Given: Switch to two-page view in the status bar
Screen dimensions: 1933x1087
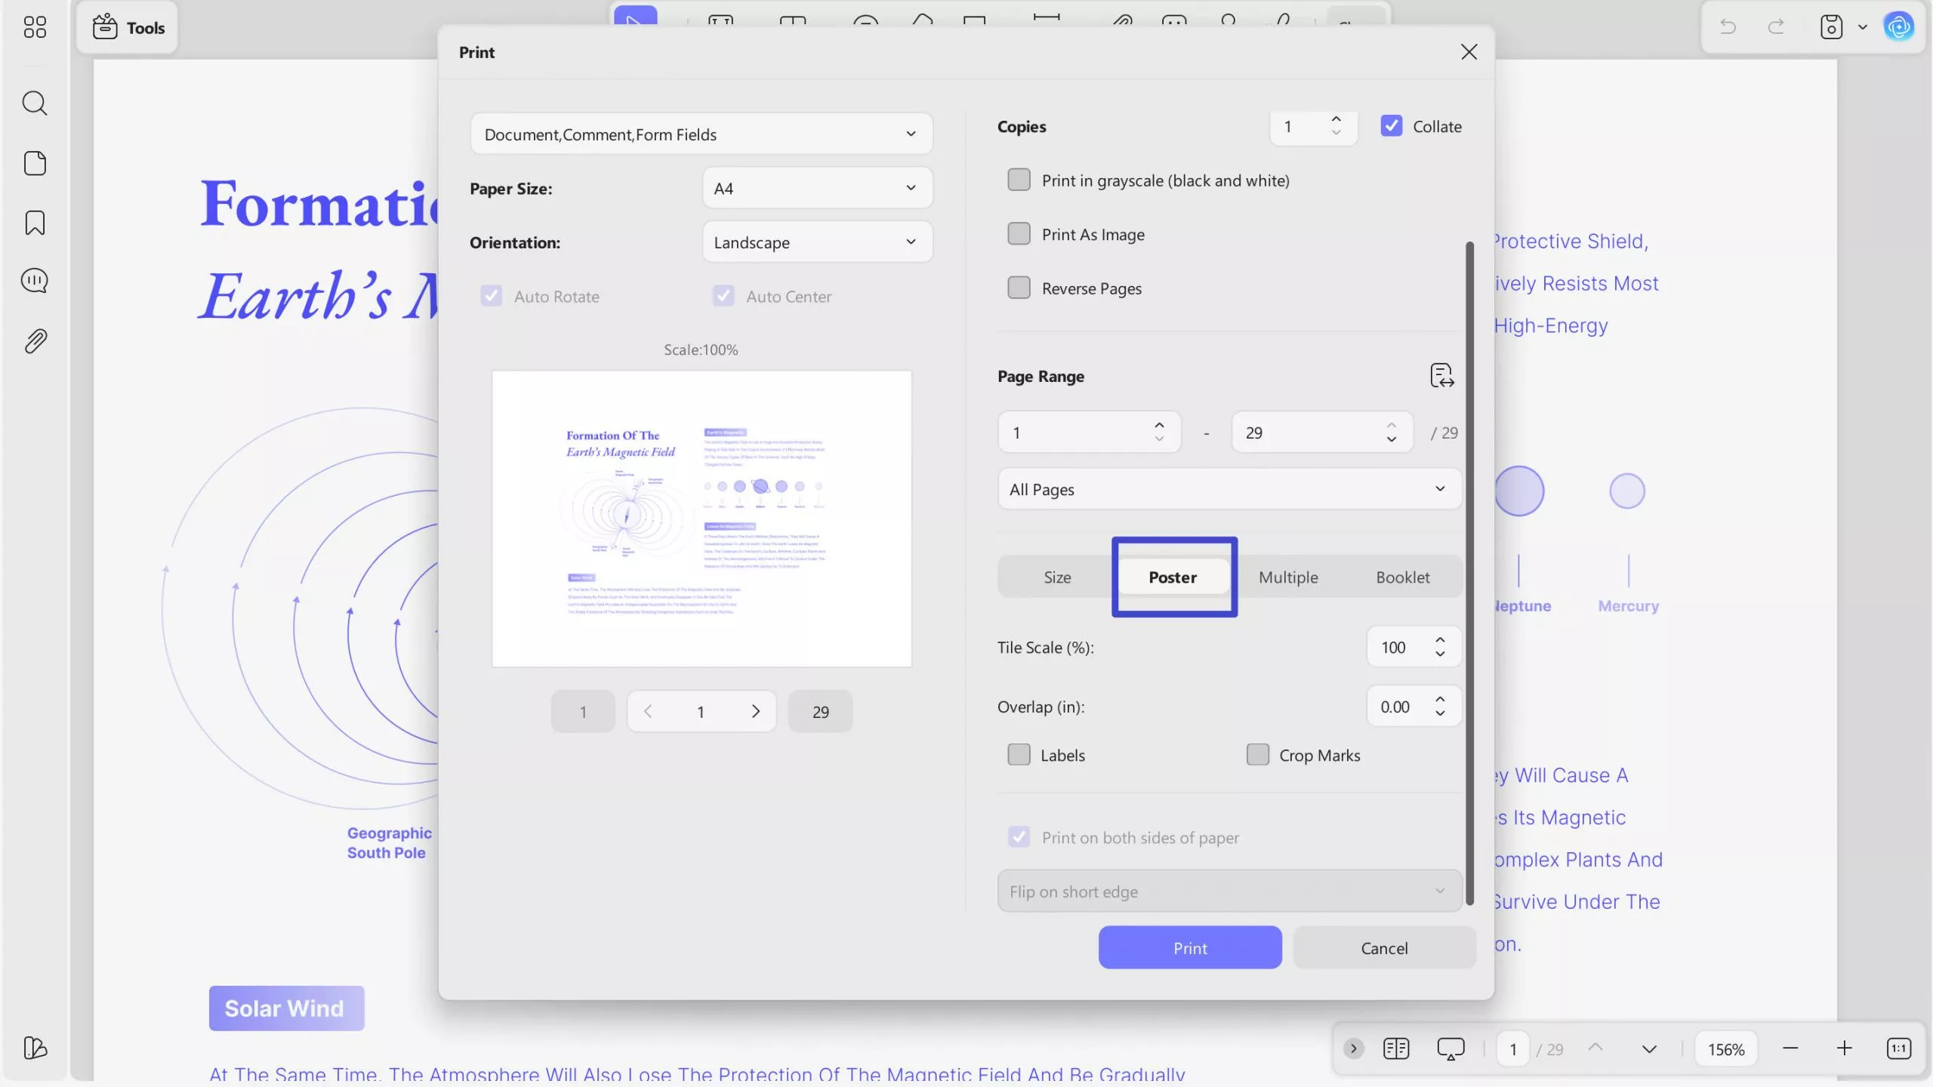Looking at the screenshot, I should click(1396, 1049).
